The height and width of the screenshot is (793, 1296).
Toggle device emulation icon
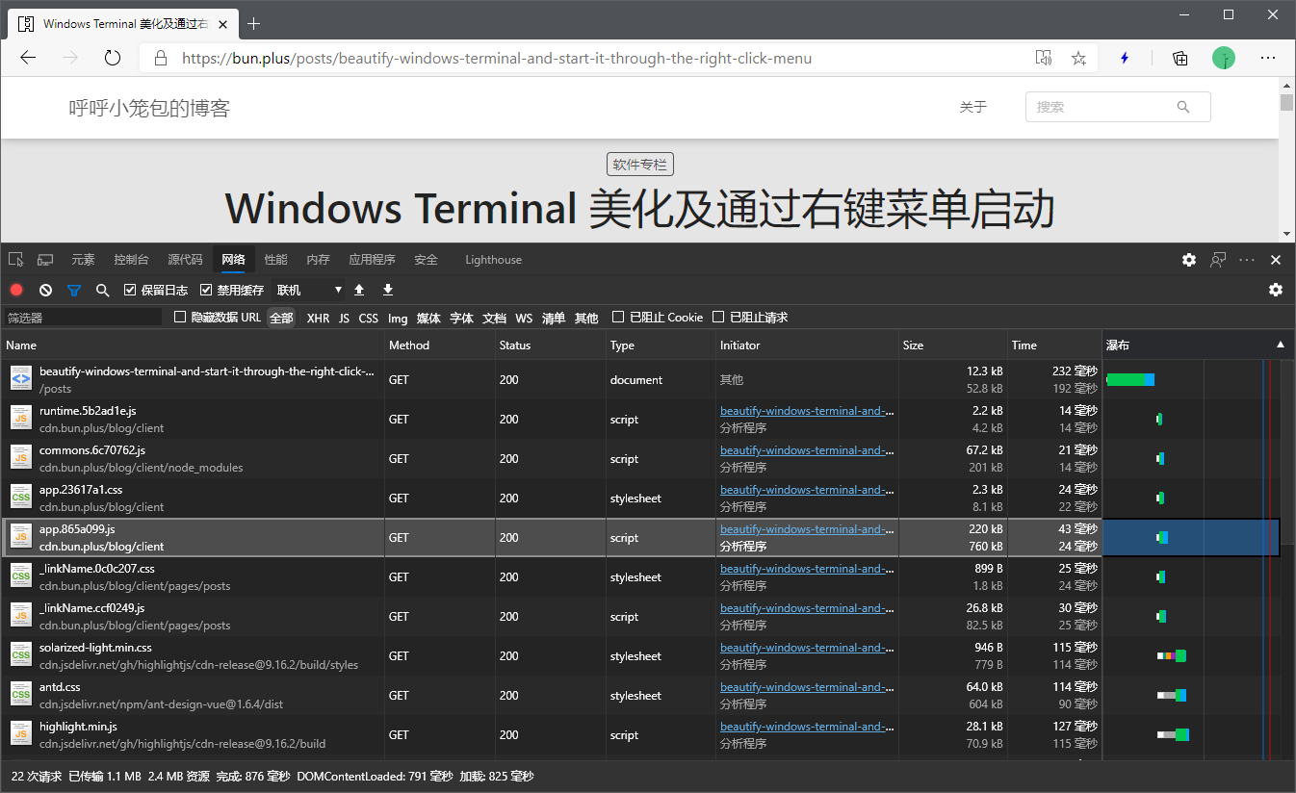45,260
